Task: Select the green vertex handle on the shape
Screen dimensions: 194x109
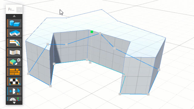Action: click(x=92, y=32)
